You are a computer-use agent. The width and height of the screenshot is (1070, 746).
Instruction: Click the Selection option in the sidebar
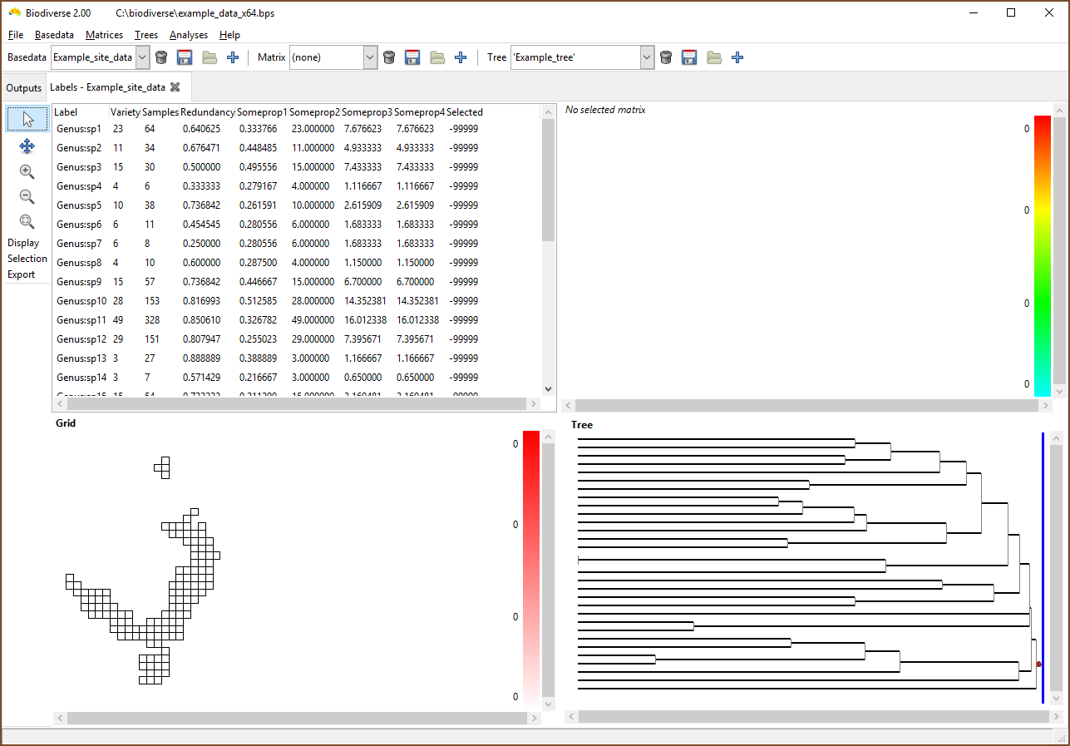[x=26, y=258]
